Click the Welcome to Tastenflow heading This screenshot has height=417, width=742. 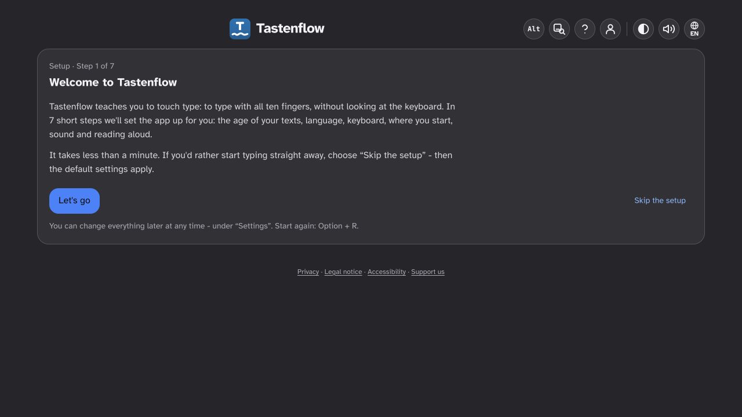113,82
